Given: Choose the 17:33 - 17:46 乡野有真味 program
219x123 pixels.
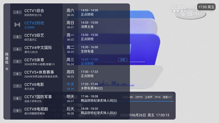Looking at the screenshot, I should pos(104,86).
